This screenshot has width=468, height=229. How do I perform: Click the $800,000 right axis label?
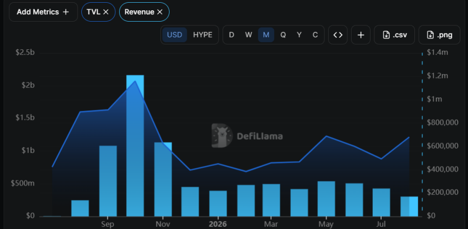point(443,122)
